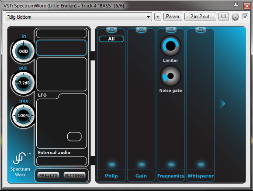
Task: Adjust the wet/dry knob in the top bar
Action: (x=235, y=17)
